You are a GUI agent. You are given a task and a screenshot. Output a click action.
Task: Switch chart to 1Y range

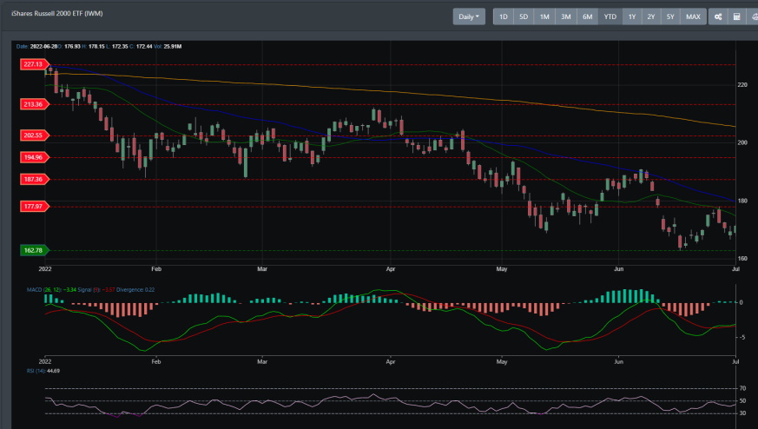pos(632,16)
